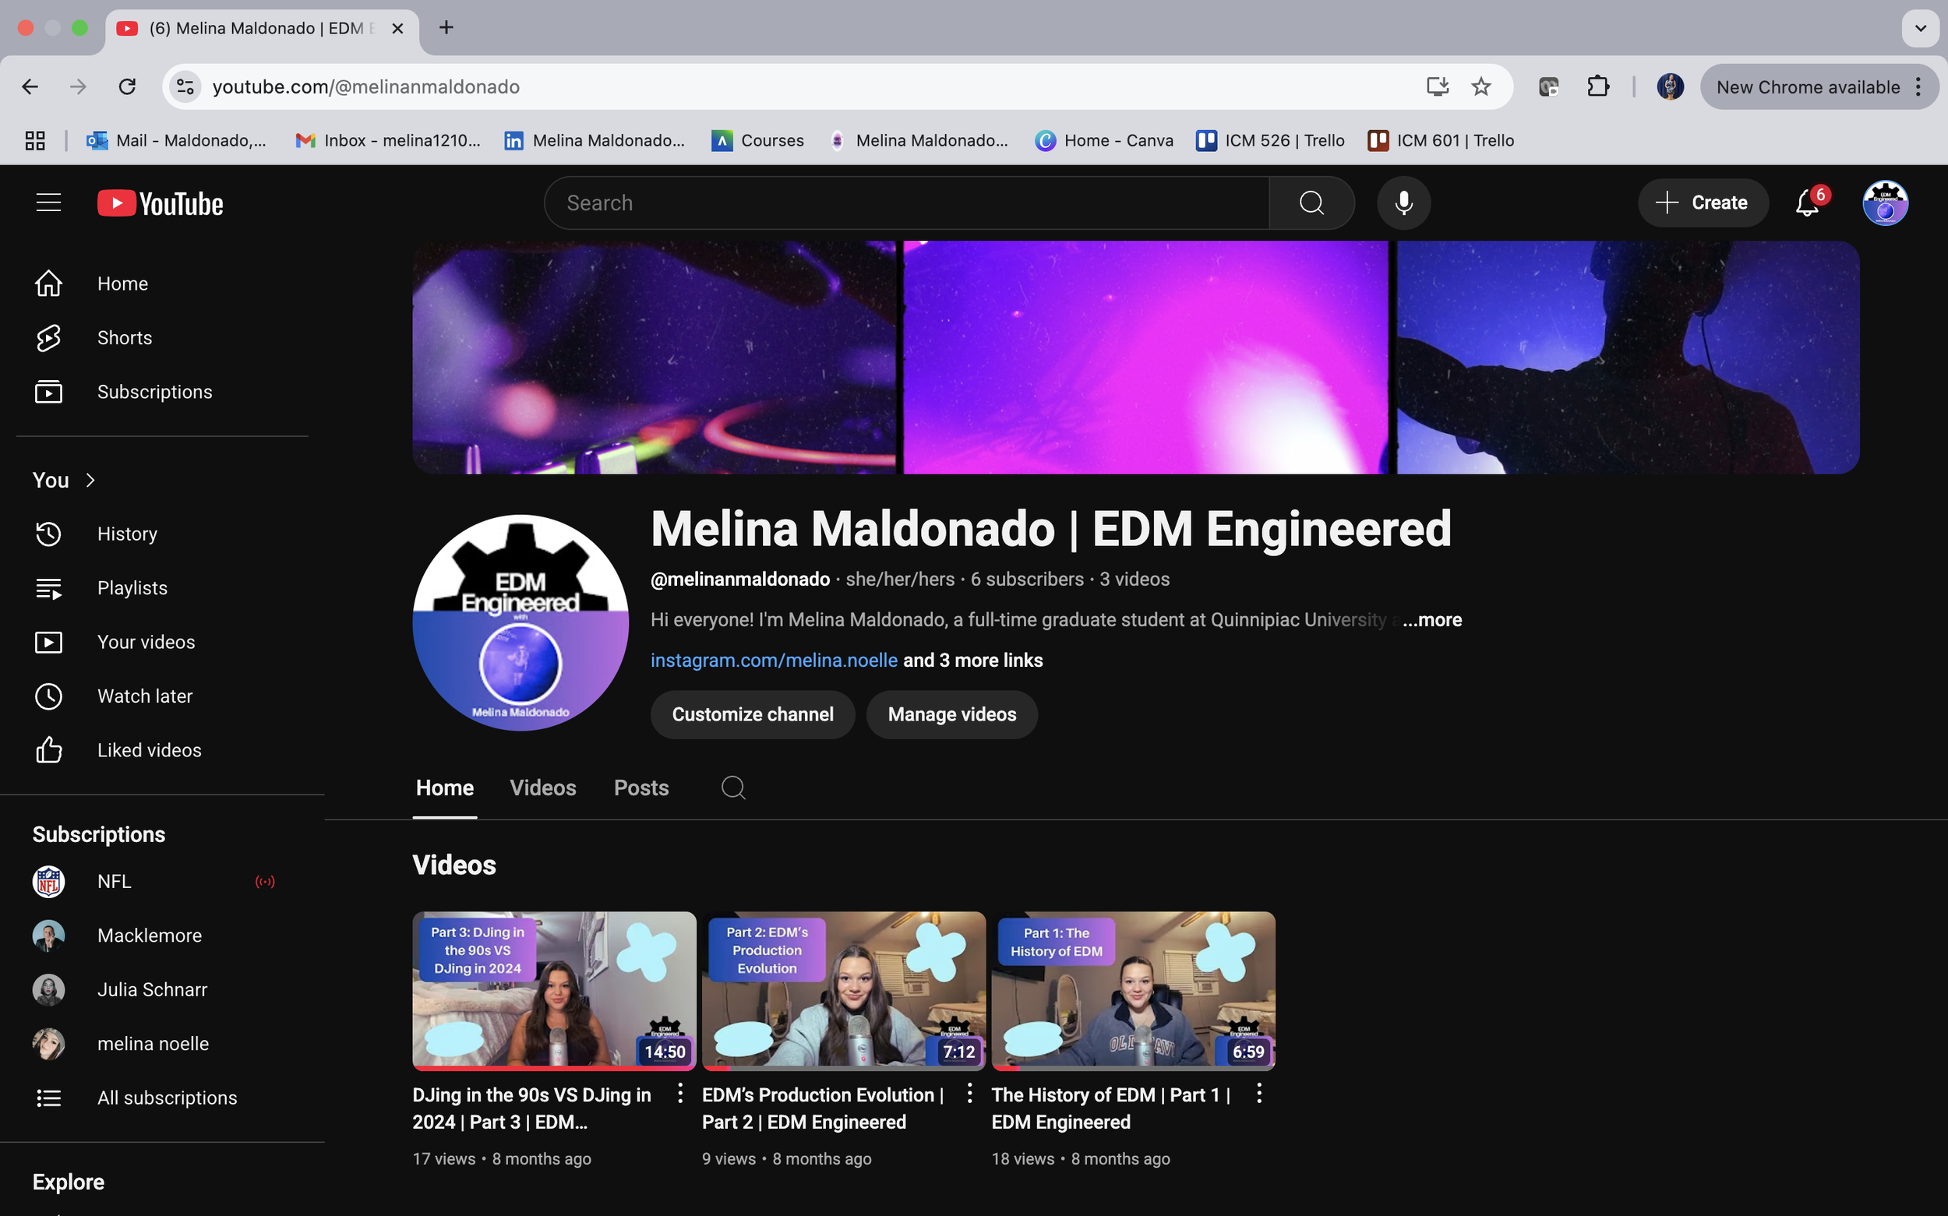This screenshot has width=1948, height=1216.
Task: Open the Chrome tab search dropdown arrow
Action: coord(1920,28)
